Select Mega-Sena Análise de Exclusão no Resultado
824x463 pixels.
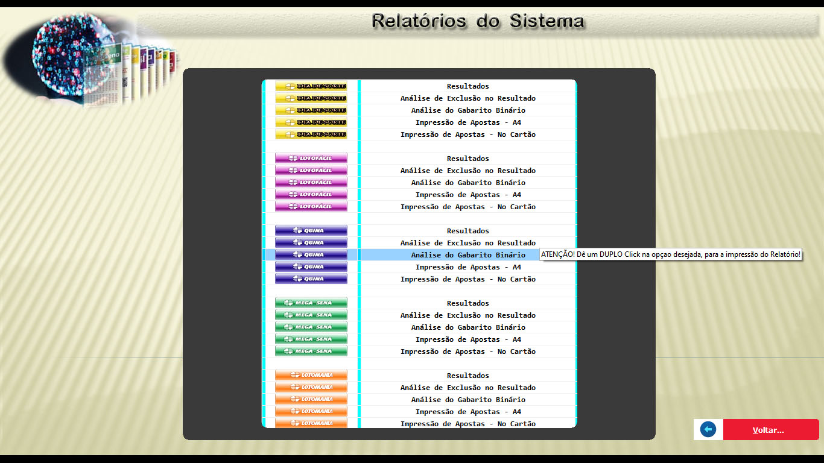pos(468,315)
